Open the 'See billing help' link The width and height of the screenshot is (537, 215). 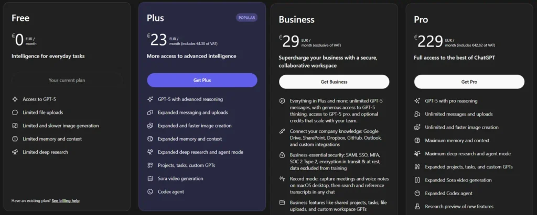pos(66,200)
